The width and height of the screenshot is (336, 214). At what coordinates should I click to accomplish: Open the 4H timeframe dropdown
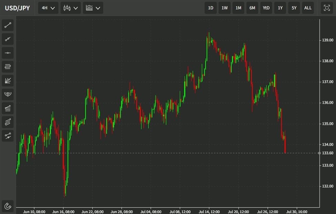point(48,8)
